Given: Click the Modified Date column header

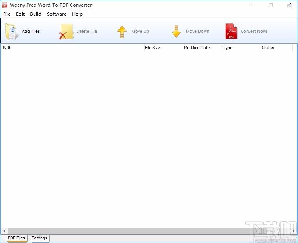Looking at the screenshot, I should coord(202,48).
